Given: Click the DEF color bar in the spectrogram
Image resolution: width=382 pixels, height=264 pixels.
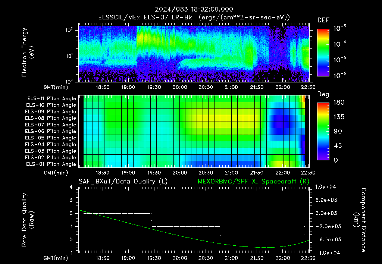Looking at the screenshot, I should point(323,53).
